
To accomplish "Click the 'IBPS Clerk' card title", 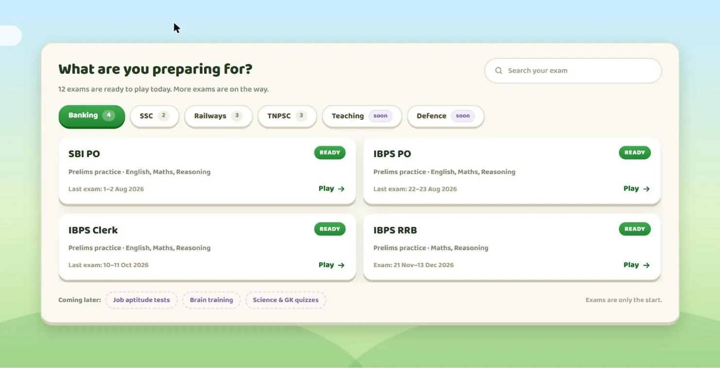I will [93, 230].
